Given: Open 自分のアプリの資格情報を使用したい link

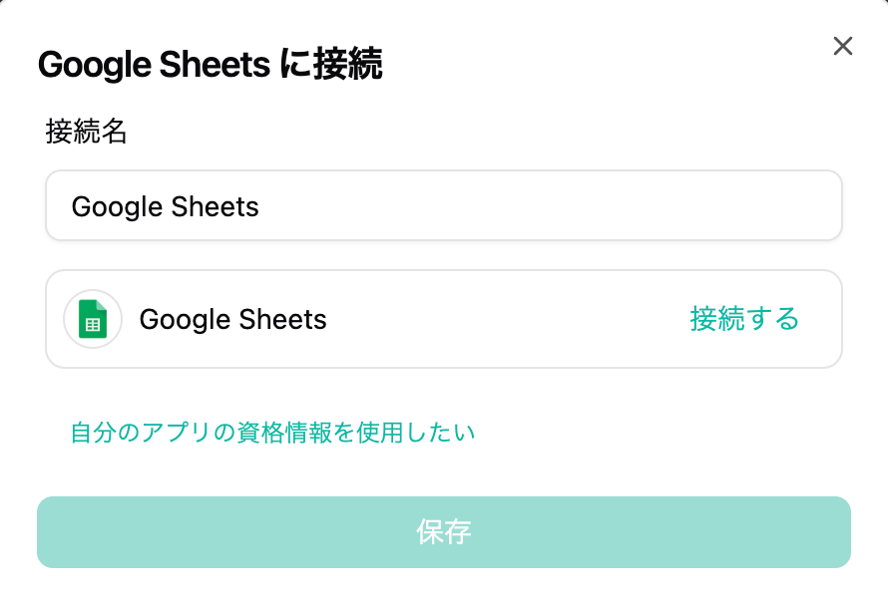Looking at the screenshot, I should point(272,433).
